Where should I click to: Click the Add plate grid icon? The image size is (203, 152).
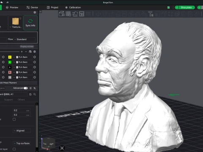(69, 14)
